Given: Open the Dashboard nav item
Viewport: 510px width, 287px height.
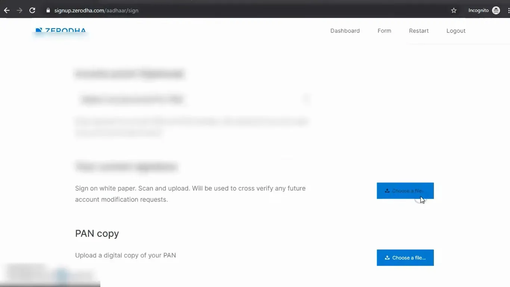Looking at the screenshot, I should click(x=345, y=31).
